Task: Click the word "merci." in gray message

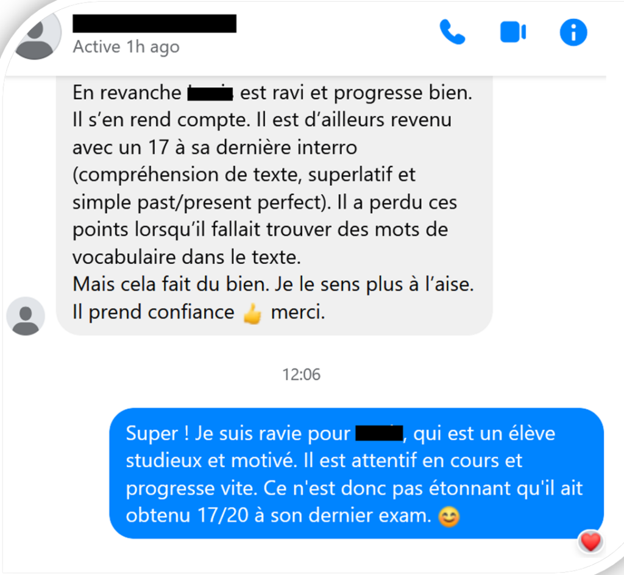Action: 298,312
